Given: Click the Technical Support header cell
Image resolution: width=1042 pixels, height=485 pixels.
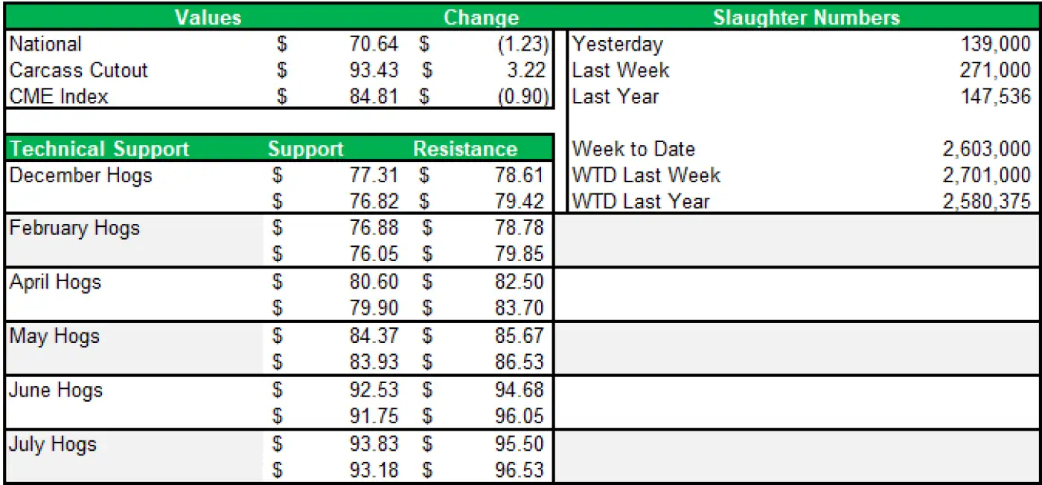Looking at the screenshot, I should point(99,149).
